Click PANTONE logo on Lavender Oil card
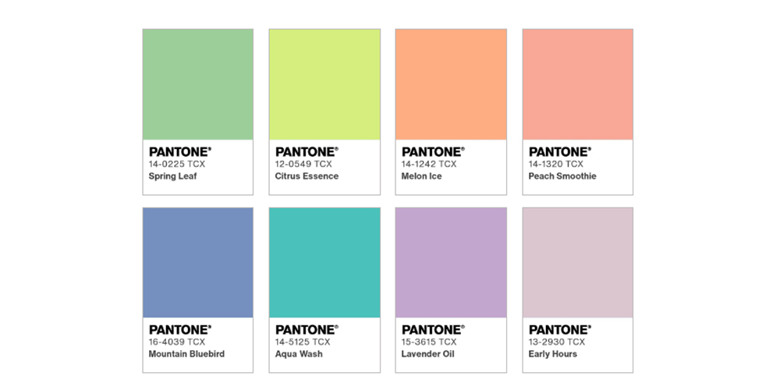The image size is (780, 390). pos(433,330)
